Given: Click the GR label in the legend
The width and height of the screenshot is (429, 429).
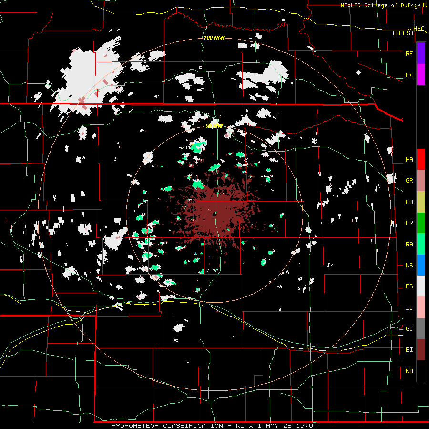Looking at the screenshot, I should pos(409,181).
